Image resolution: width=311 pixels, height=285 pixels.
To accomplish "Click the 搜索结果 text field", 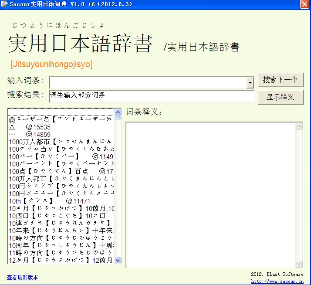I will click(x=152, y=96).
